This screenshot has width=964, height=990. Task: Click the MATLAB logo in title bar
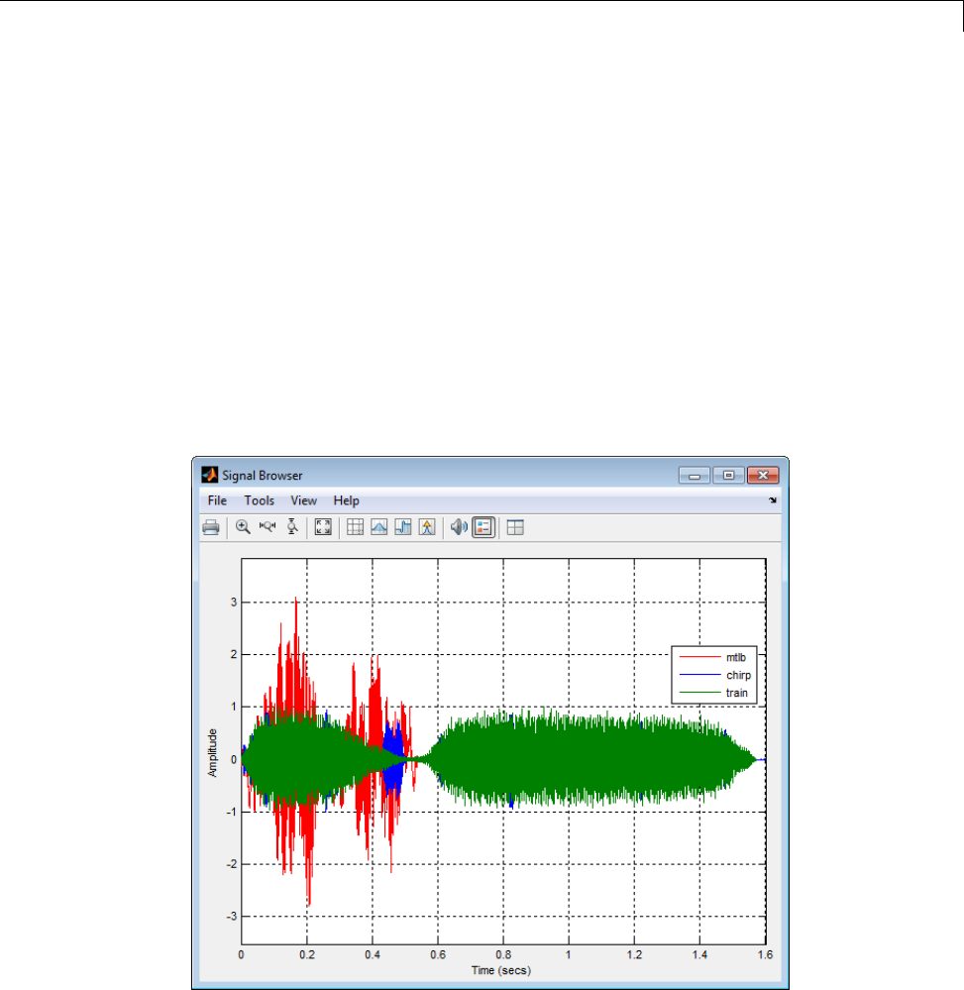[210, 475]
